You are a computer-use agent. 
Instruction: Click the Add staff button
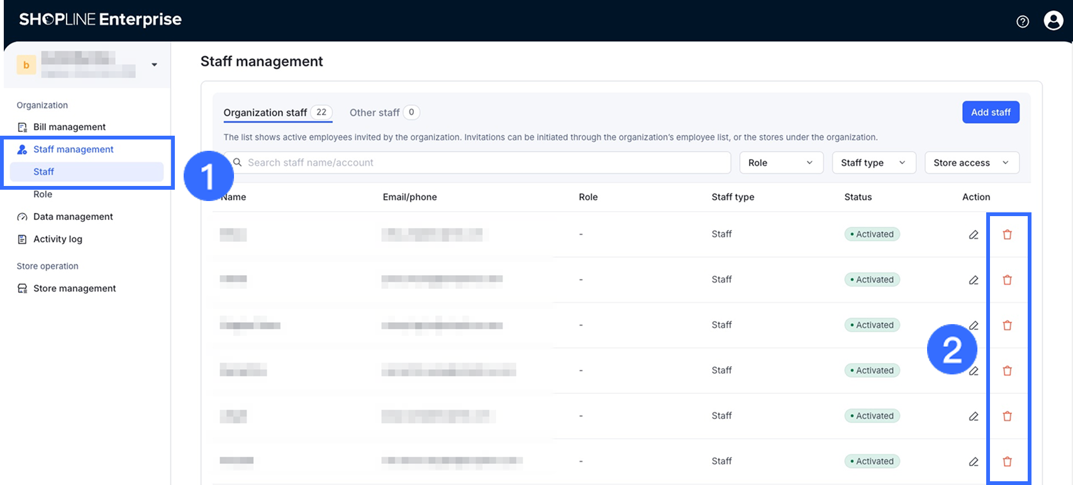point(990,112)
